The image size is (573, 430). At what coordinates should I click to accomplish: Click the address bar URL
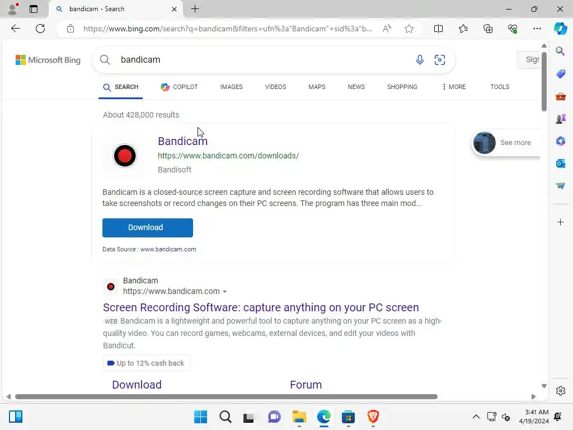tap(228, 29)
